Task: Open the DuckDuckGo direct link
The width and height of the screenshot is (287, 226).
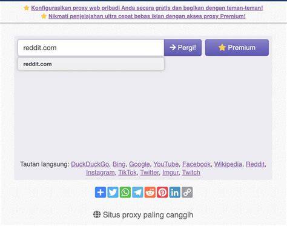Action: (90, 164)
